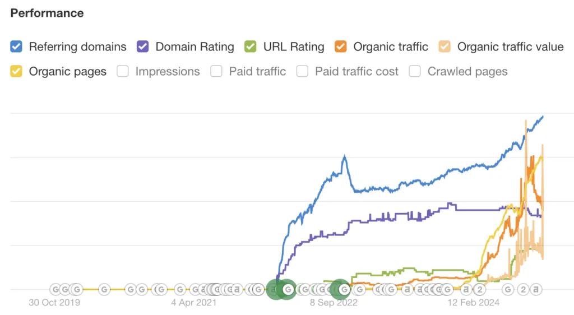
Task: Uncheck the Referring domains checkbox
Action: (x=17, y=47)
